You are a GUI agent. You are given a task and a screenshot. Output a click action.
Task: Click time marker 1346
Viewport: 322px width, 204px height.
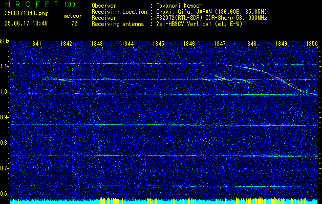tap(189, 43)
